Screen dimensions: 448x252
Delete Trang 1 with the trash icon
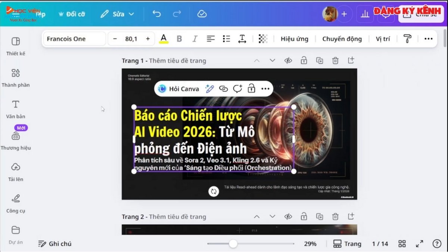tap(335, 60)
